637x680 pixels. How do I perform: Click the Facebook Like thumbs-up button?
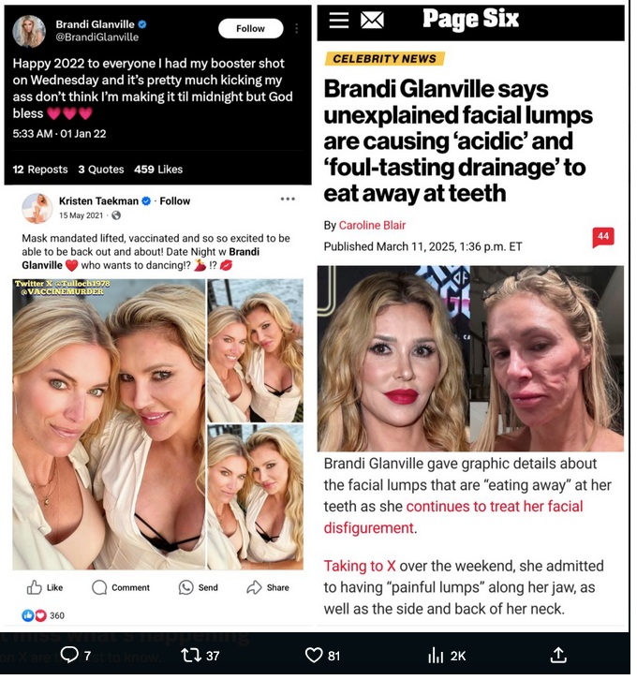(45, 587)
